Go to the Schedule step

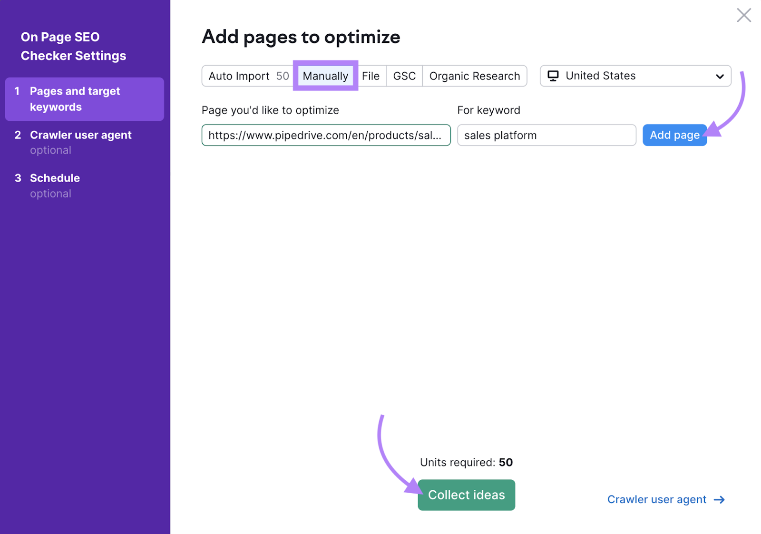[55, 178]
